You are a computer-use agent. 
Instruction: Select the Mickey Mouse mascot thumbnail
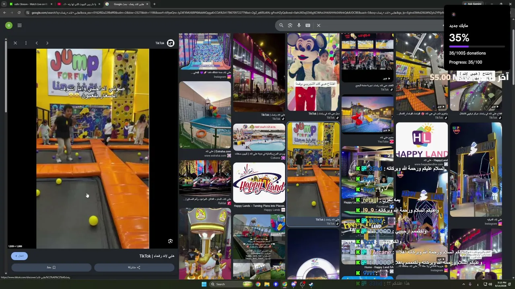click(x=313, y=72)
